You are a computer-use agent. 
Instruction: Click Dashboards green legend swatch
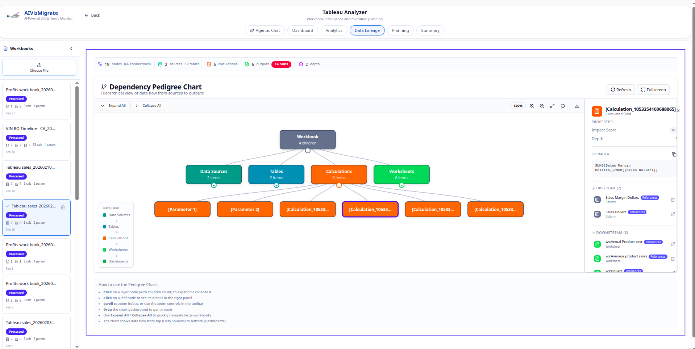pos(105,261)
